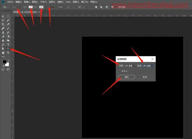This screenshot has width=192, height=139.
Task: Confirm the ellipse with 确定
Action: click(127, 77)
